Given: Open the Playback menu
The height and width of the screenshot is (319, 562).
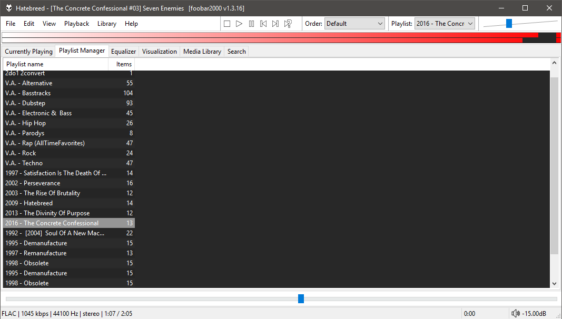Looking at the screenshot, I should [77, 24].
